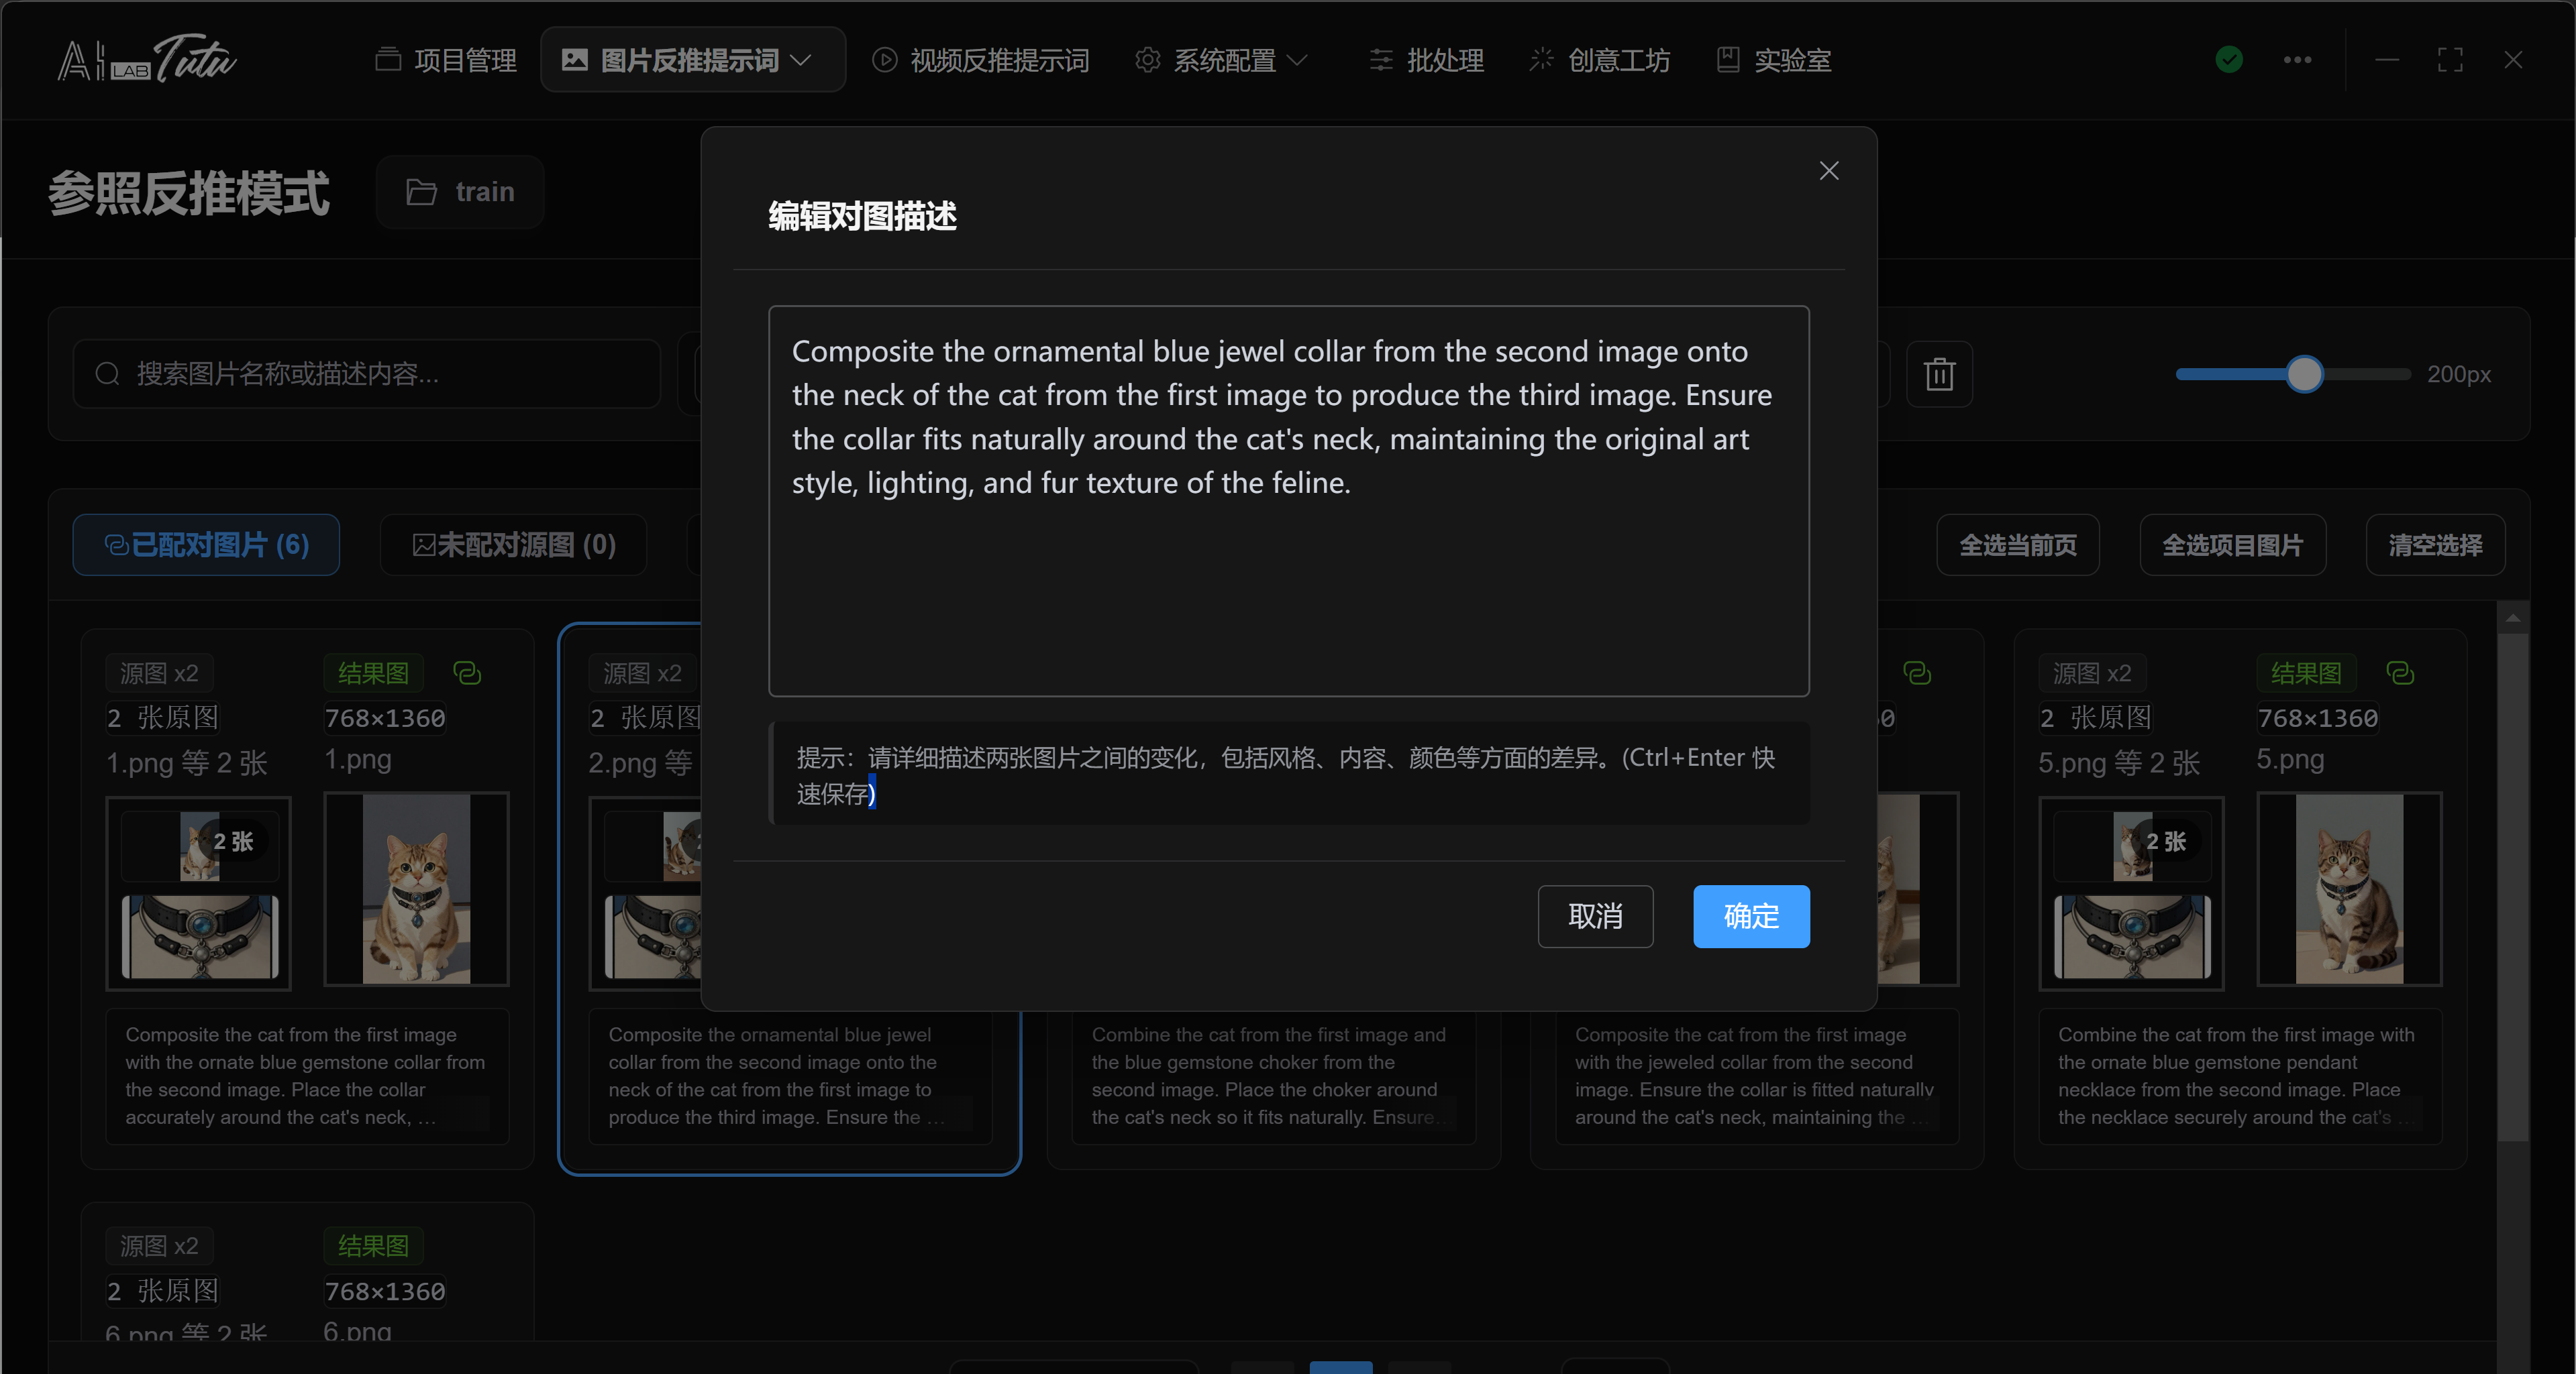This screenshot has height=1374, width=2576.
Task: Open the three-dots more options menu
Action: pos(2297,60)
